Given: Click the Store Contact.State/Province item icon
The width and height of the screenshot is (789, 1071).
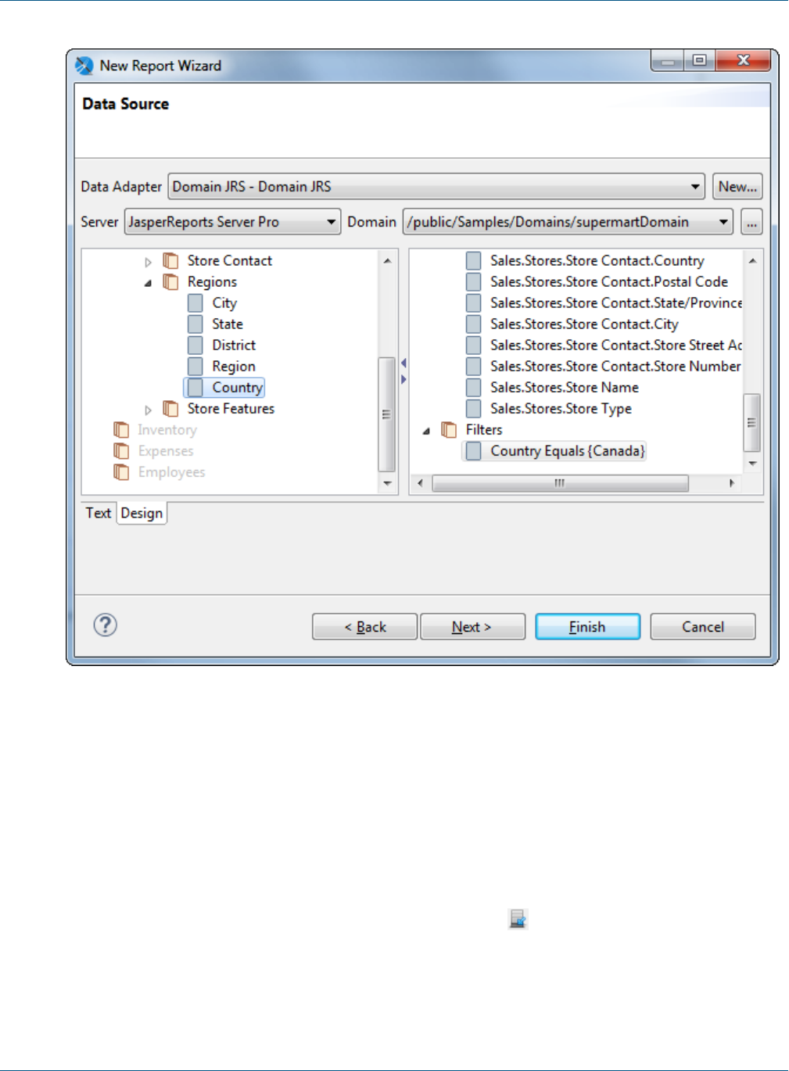Looking at the screenshot, I should click(473, 303).
